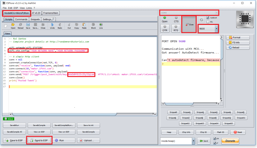Click the Save As toolbar icon
This screenshot has width=257, height=148.
[35, 26]
